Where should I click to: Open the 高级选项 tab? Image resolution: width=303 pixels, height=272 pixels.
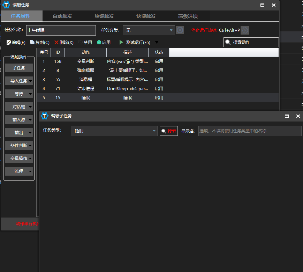click(x=188, y=16)
